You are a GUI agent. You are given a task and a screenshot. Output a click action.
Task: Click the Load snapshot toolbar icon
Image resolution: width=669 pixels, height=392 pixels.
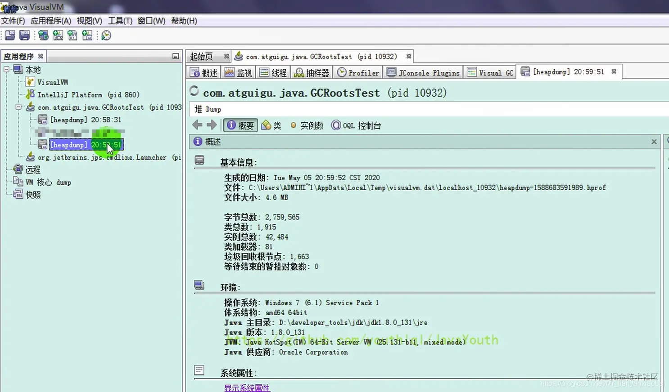(10, 35)
